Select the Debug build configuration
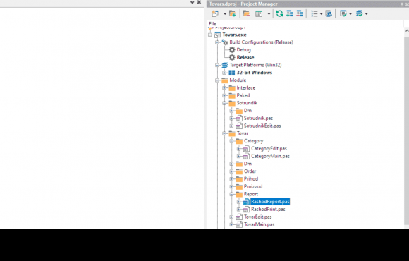The image size is (409, 261). click(x=243, y=50)
